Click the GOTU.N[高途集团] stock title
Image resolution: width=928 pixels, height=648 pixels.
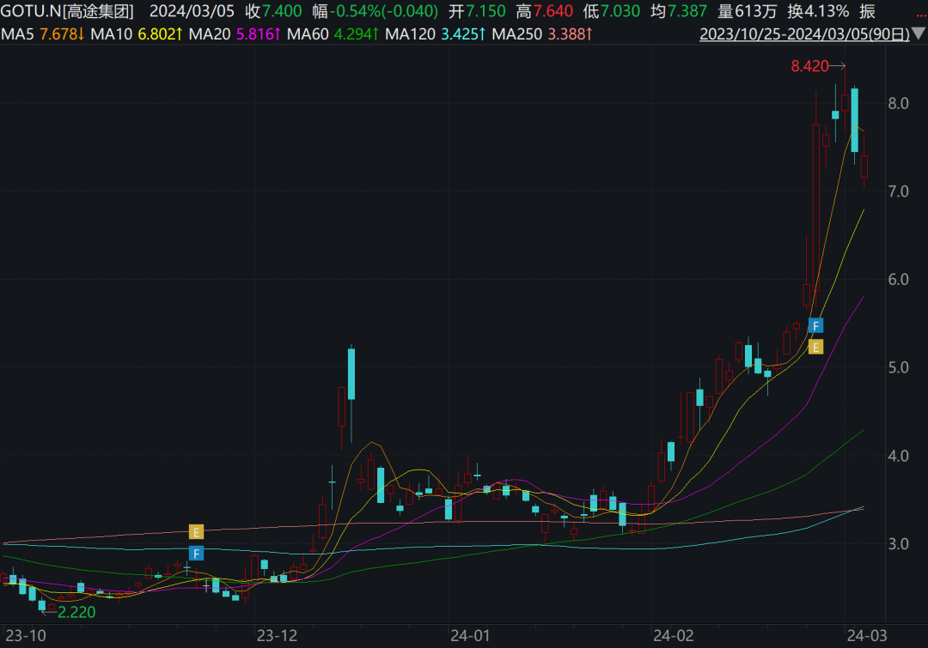click(x=68, y=11)
